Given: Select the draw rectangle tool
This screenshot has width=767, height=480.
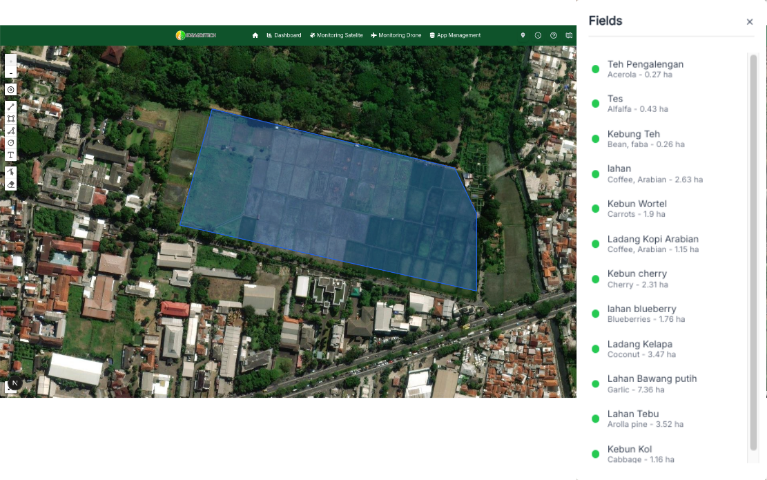Looking at the screenshot, I should click(x=10, y=119).
